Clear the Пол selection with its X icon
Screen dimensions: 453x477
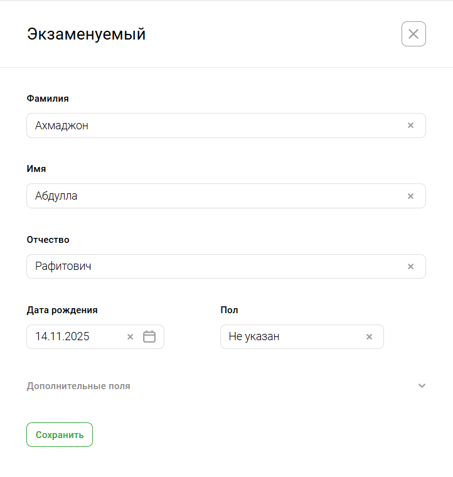click(x=370, y=336)
